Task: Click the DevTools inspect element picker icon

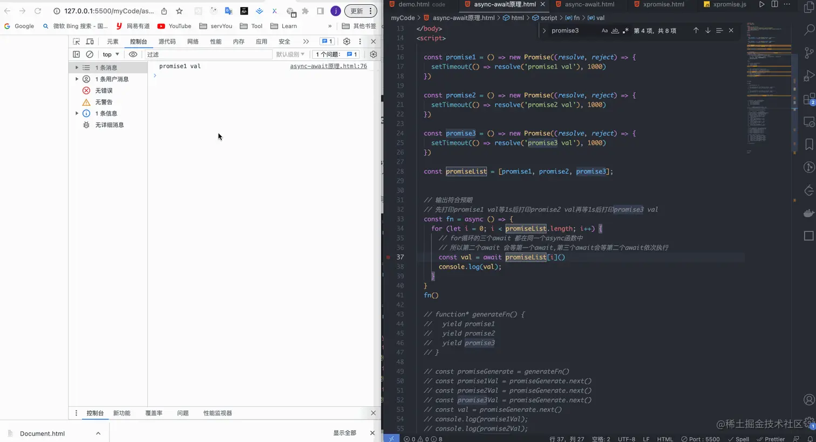Action: pyautogui.click(x=76, y=42)
